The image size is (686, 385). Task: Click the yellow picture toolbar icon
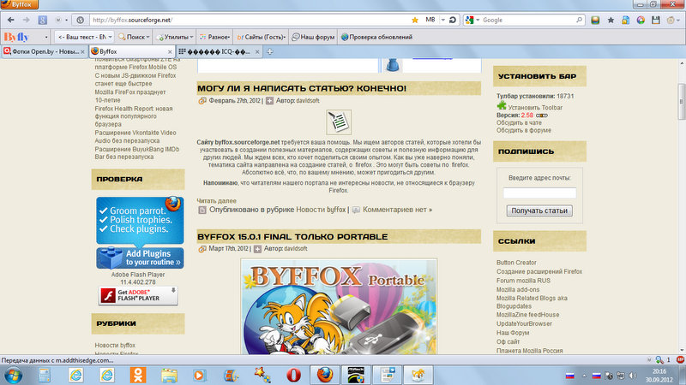[595, 20]
